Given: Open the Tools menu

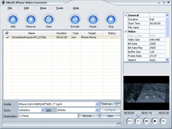Looking at the screenshot, I should (x=60, y=8).
